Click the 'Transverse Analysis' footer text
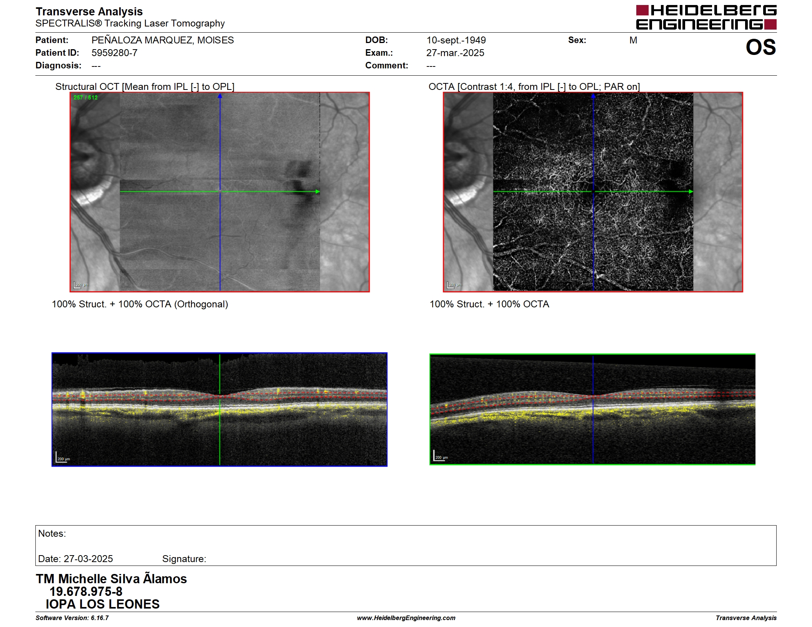This screenshot has height=627, width=812. coord(746,618)
